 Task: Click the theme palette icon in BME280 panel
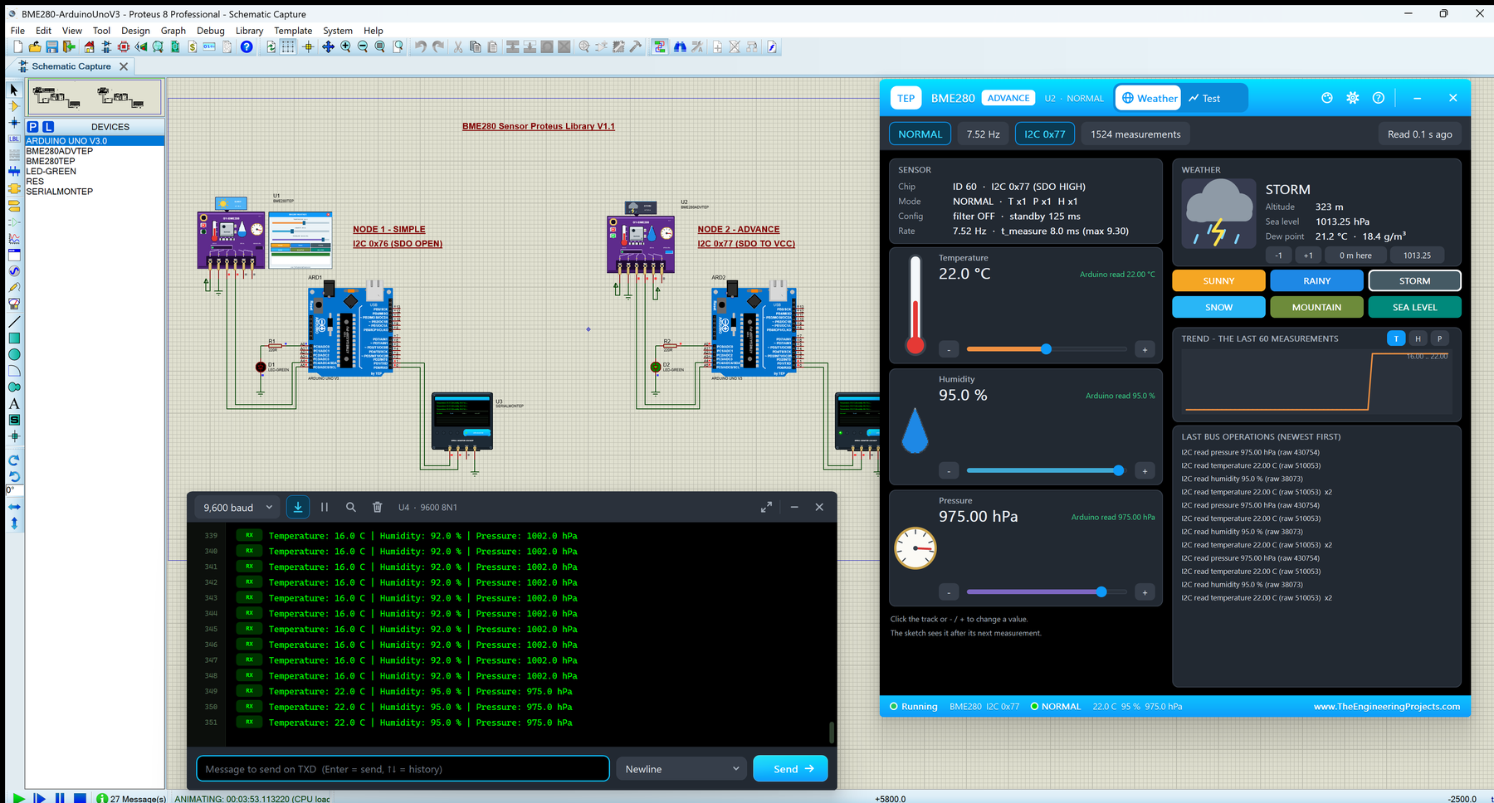pyautogui.click(x=1327, y=98)
